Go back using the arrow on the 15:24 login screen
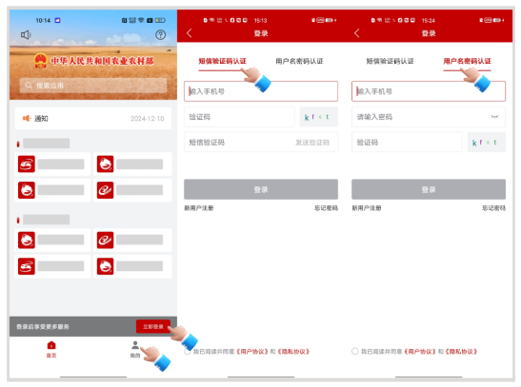The width and height of the screenshot is (521, 387). pos(357,33)
